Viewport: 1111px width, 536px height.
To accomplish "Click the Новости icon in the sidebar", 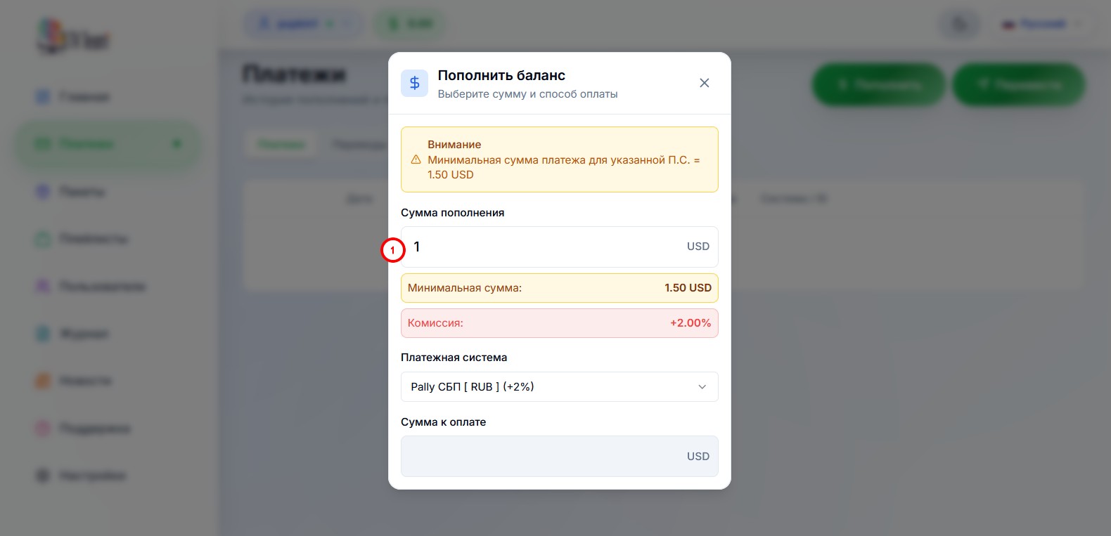I will (43, 381).
